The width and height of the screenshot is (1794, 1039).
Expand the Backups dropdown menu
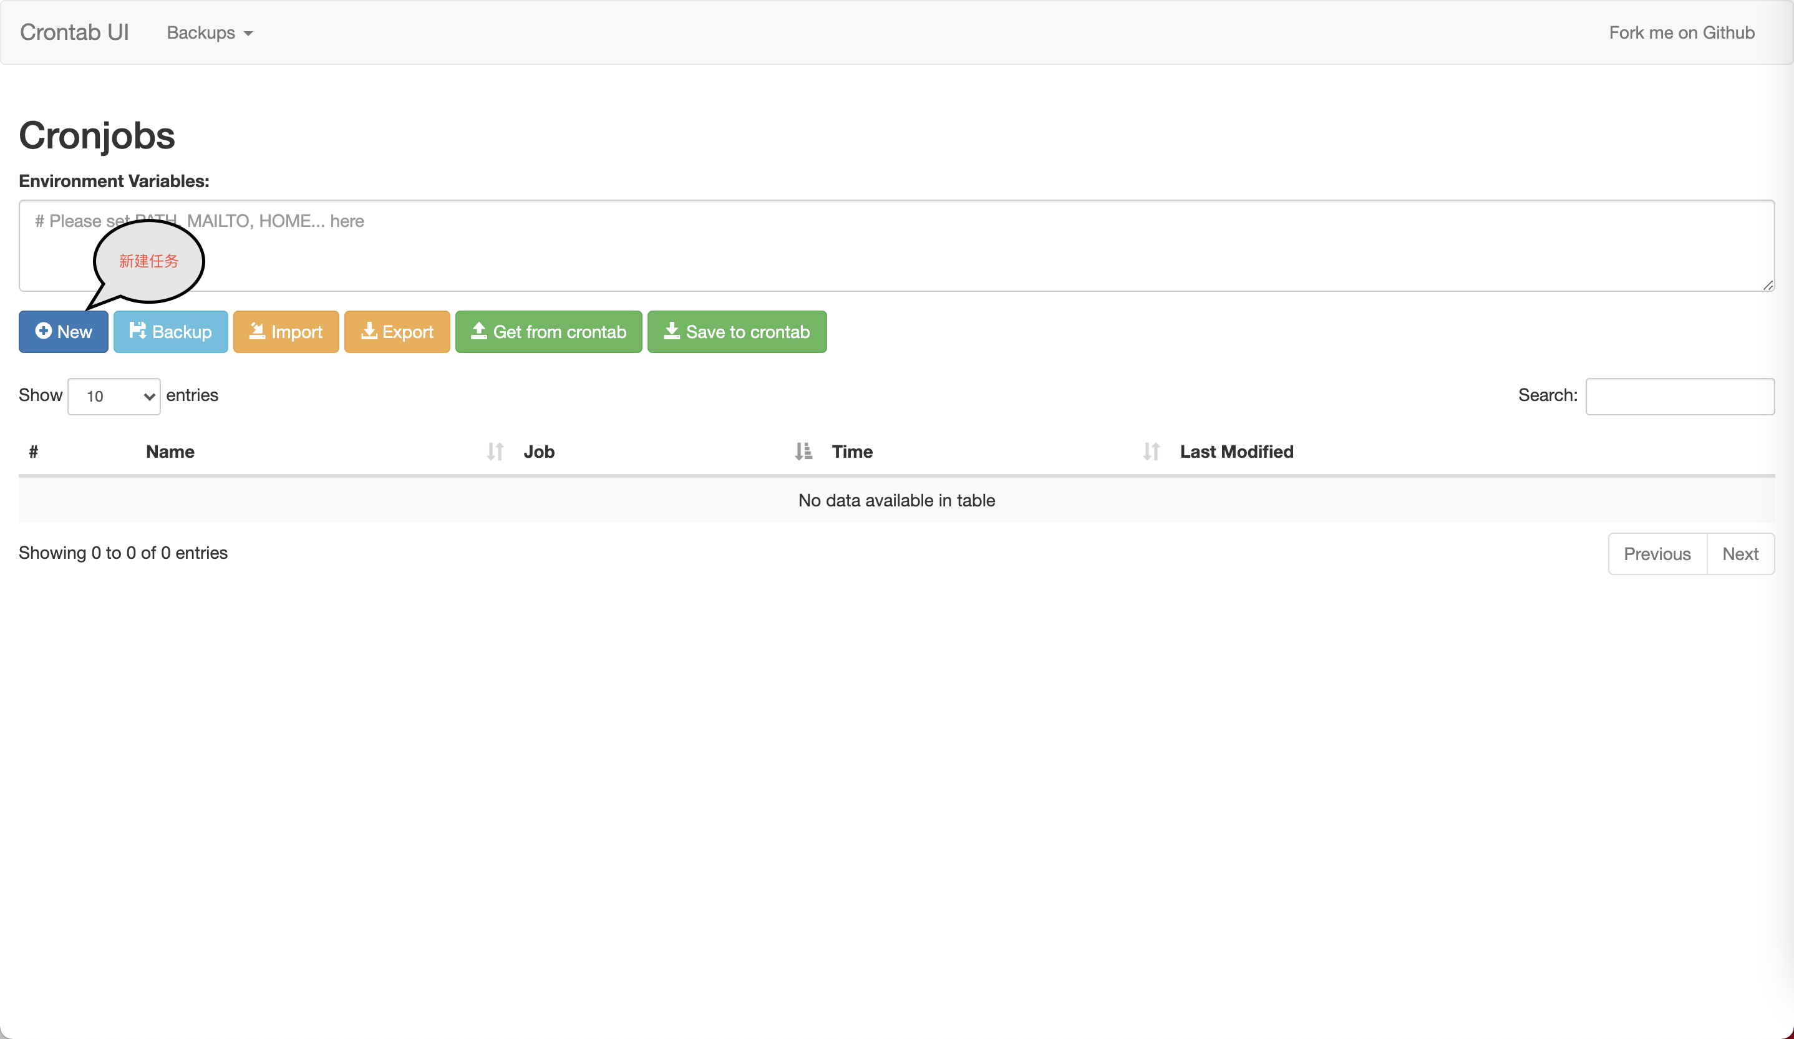[x=210, y=34]
